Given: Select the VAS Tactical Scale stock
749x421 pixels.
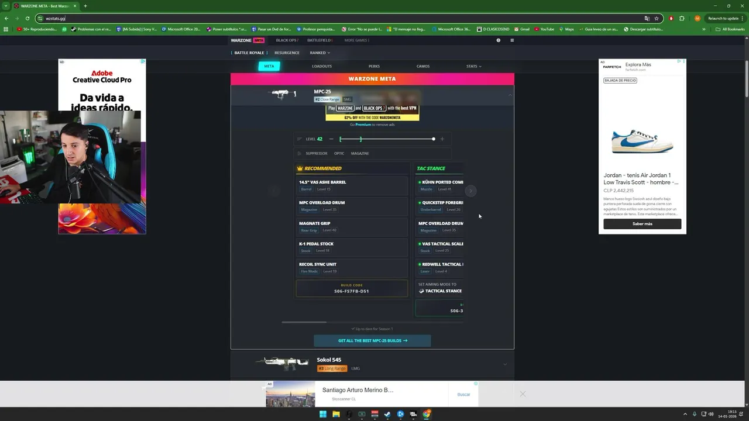Looking at the screenshot, I should coord(439,247).
